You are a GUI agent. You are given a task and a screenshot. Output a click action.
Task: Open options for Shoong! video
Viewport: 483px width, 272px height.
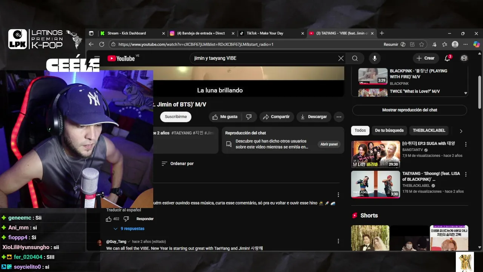pyautogui.click(x=466, y=175)
